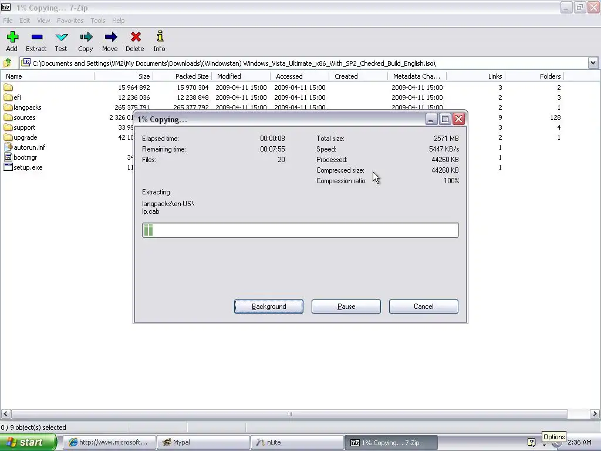Open the address bar dropdown arrow

(x=593, y=63)
